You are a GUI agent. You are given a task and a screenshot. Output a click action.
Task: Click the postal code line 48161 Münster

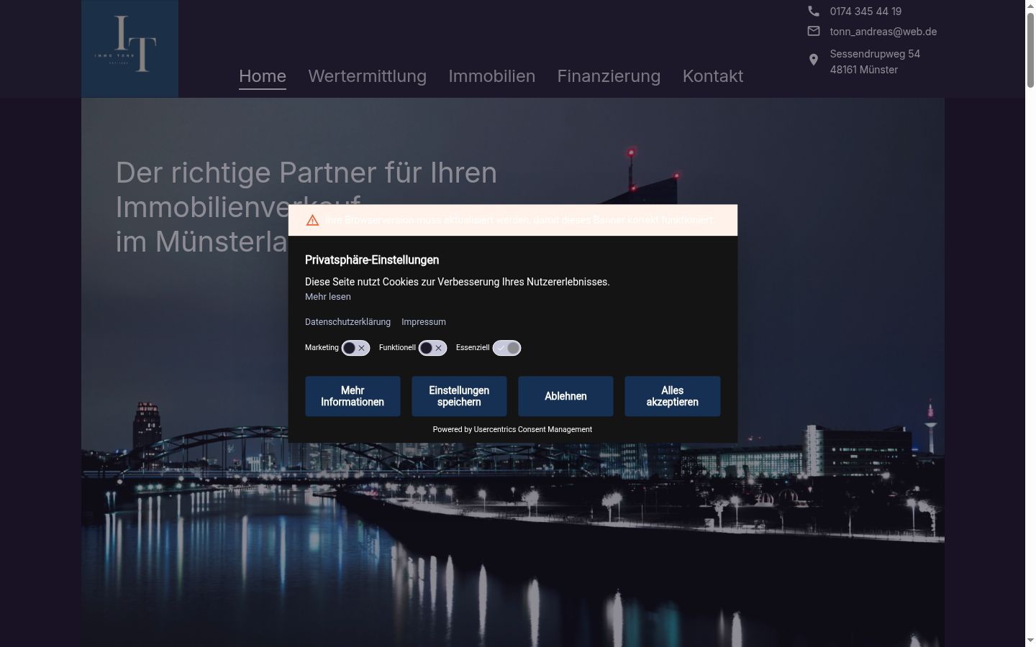click(864, 70)
